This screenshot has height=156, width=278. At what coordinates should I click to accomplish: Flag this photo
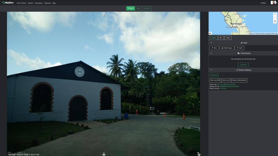[228, 38]
